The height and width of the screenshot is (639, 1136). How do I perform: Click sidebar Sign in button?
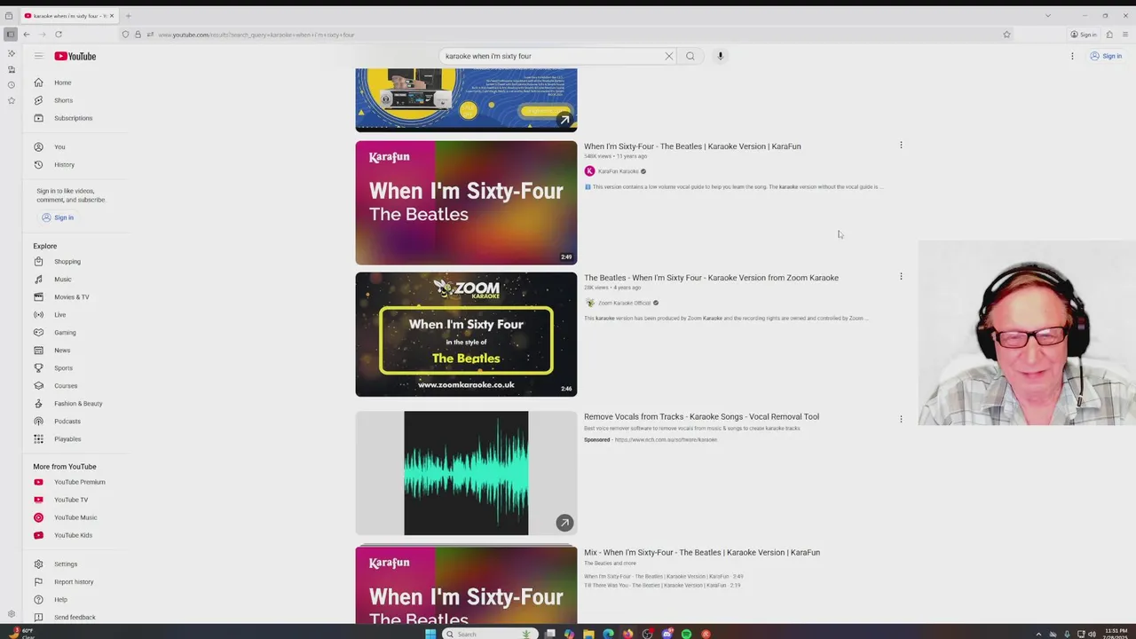58,217
